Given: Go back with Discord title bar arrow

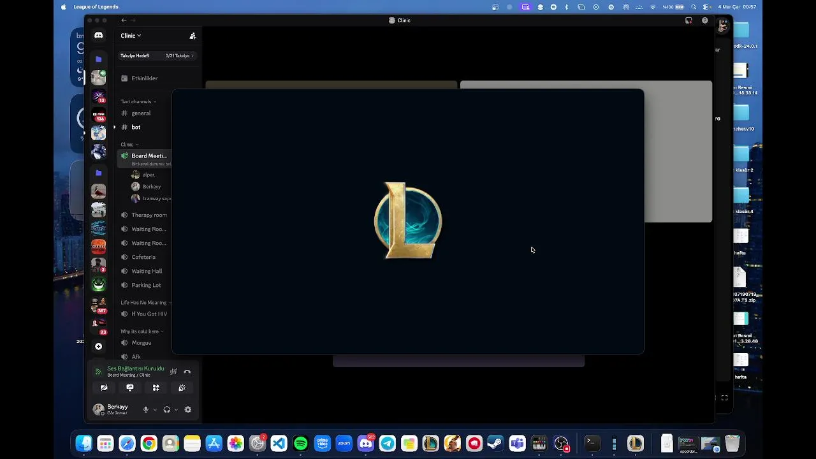Looking at the screenshot, I should click(124, 20).
